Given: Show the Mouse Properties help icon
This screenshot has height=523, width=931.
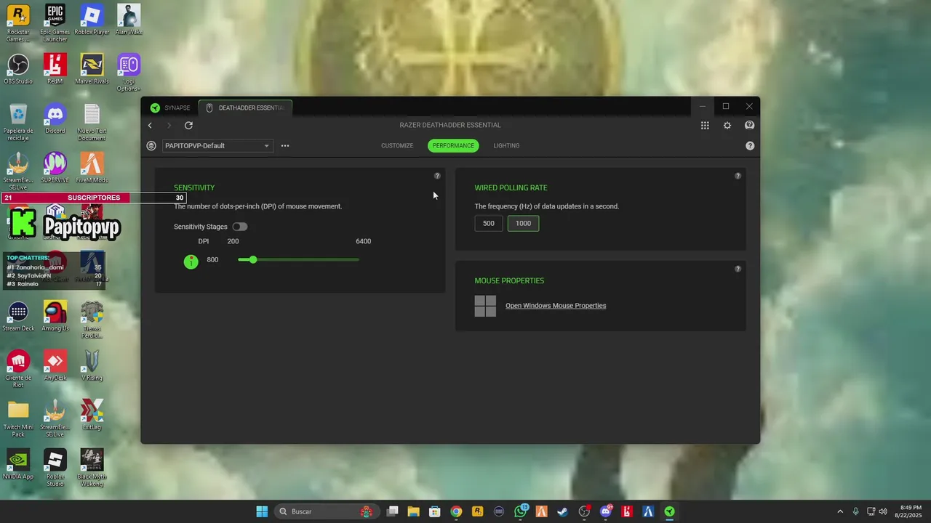Looking at the screenshot, I should [738, 269].
